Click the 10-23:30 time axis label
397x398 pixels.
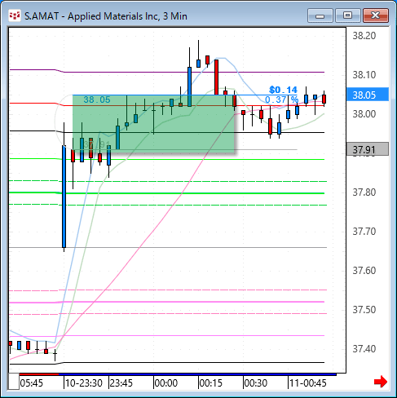(84, 383)
